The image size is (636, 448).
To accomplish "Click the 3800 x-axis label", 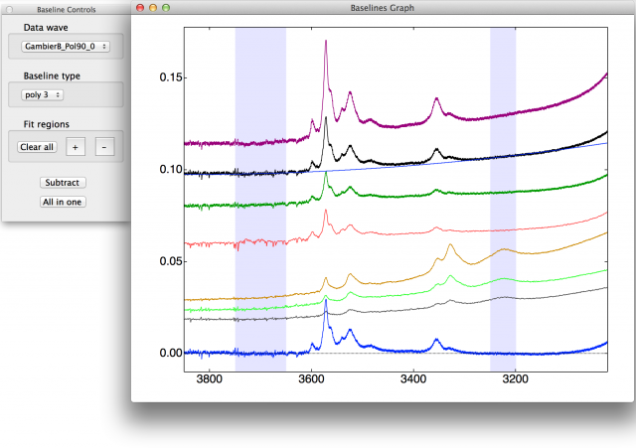I will coord(209,379).
